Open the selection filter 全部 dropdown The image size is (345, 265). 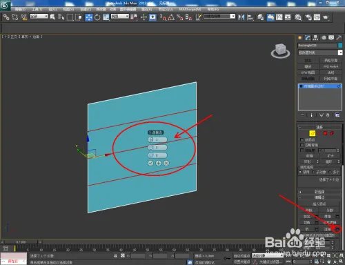(x=39, y=17)
